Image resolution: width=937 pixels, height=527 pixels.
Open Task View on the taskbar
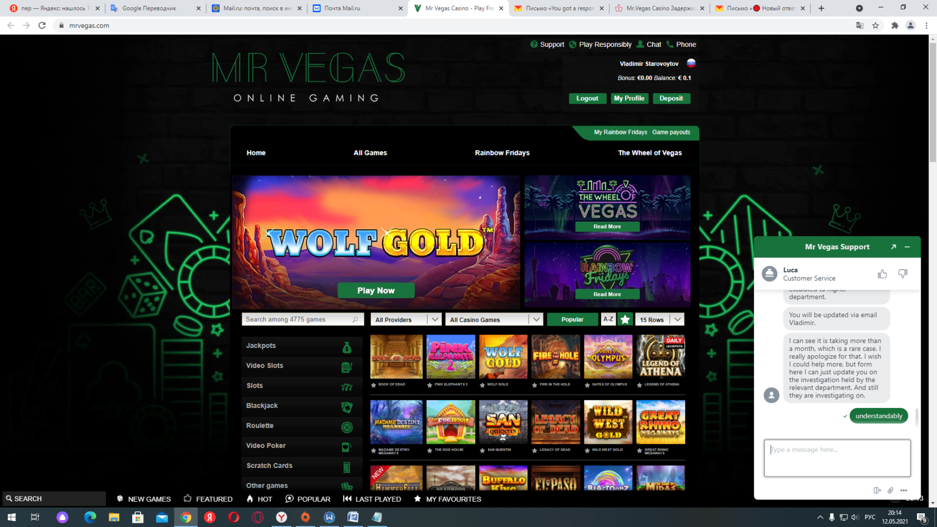[x=35, y=518]
